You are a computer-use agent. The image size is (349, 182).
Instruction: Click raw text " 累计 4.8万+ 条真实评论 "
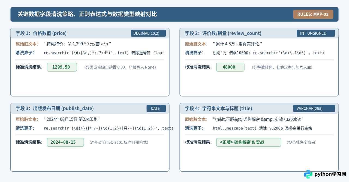pyautogui.click(x=237, y=44)
